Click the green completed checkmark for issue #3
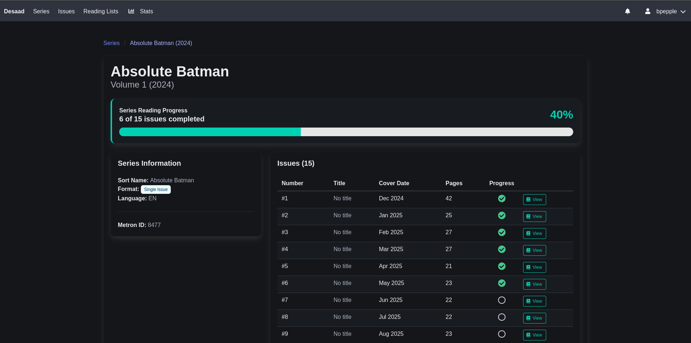This screenshot has height=343, width=691. point(501,232)
